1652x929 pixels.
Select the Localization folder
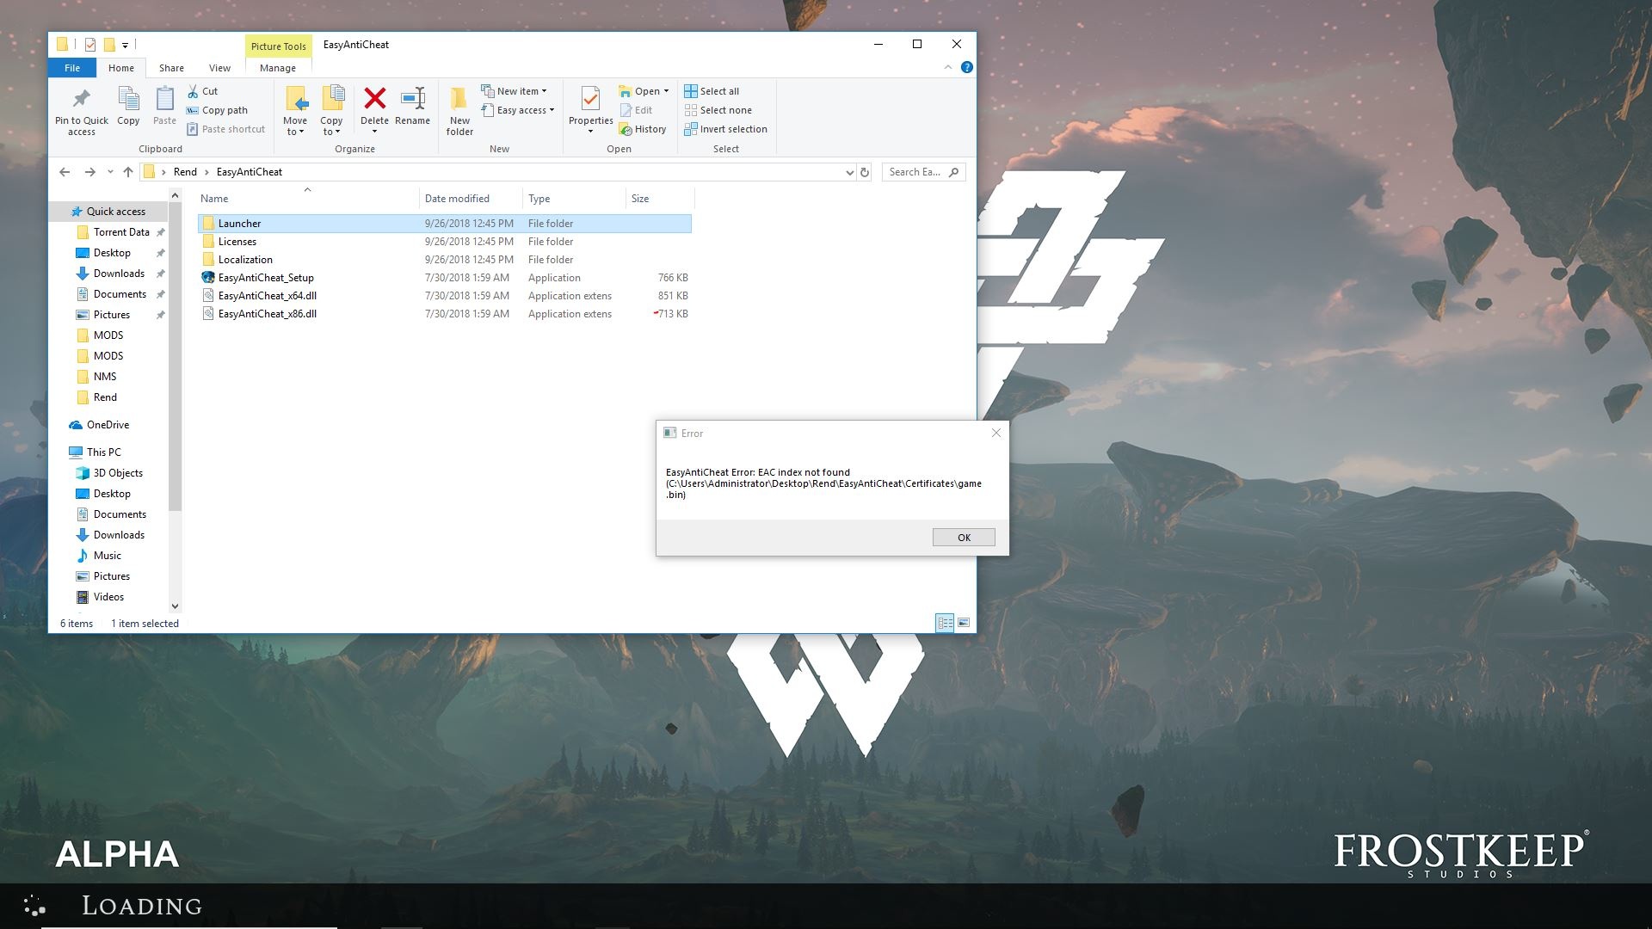pyautogui.click(x=444, y=260)
